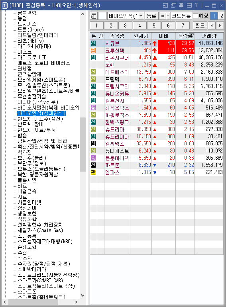Select 사물인터넷 theme

coord(29,202)
